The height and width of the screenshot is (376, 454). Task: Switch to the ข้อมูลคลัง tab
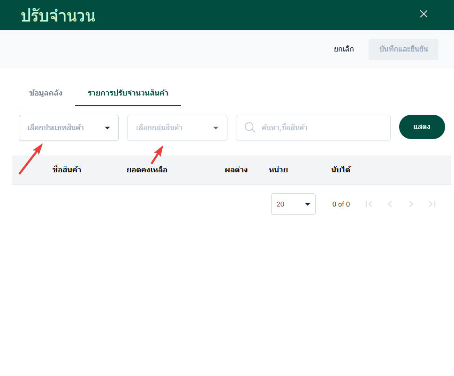click(46, 93)
